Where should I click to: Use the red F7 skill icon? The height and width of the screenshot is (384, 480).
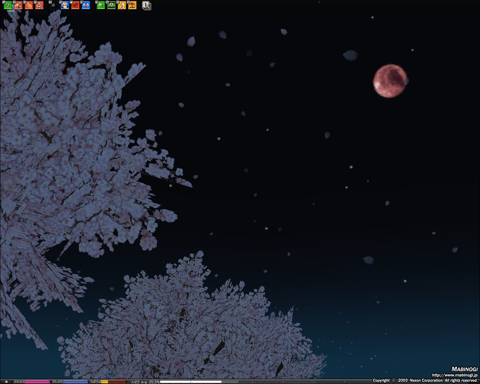coord(75,5)
